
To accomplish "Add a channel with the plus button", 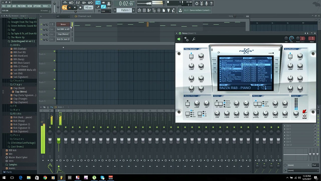I will tap(63, 47).
